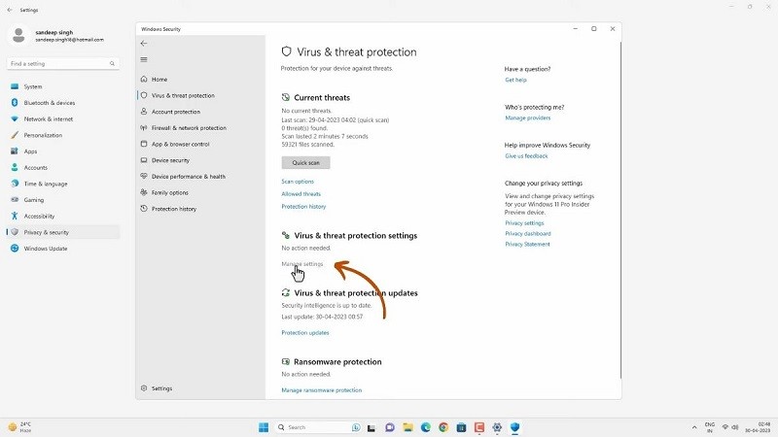Open Google Chrome from taskbar
This screenshot has height=437, width=778.
click(x=443, y=427)
